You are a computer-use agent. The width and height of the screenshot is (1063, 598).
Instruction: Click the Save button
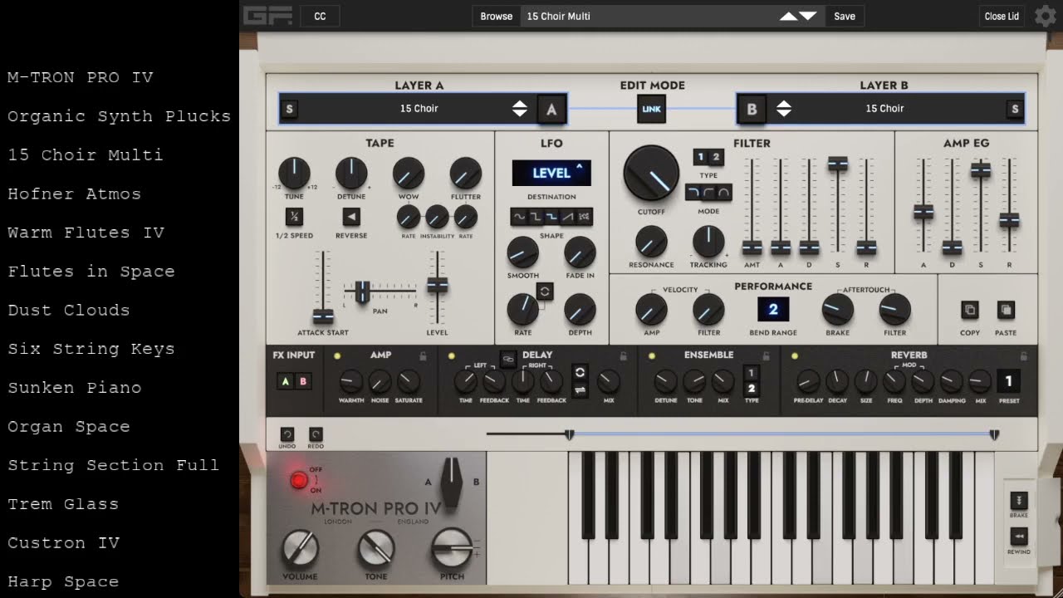click(845, 17)
